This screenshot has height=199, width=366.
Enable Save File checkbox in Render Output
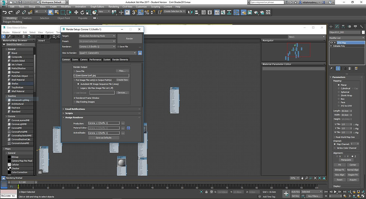point(75,71)
